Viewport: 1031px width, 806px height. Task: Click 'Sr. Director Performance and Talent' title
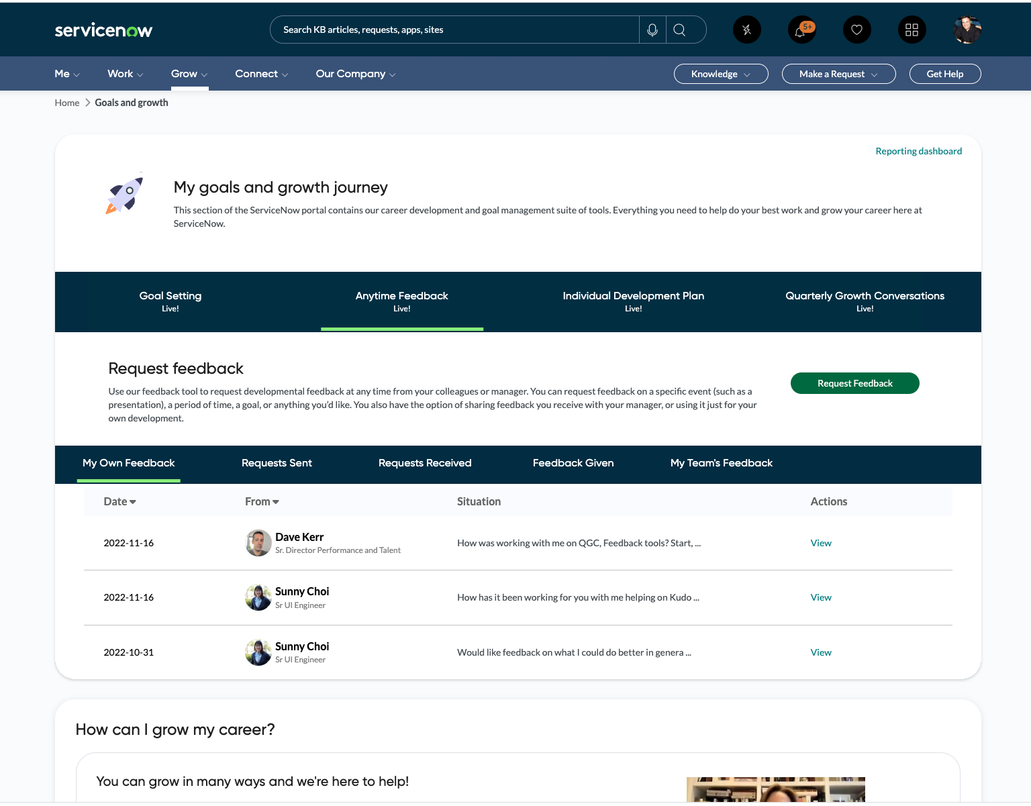pos(338,550)
